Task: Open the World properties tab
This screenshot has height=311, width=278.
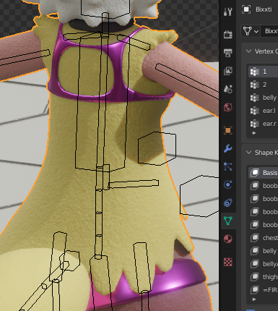Action: click(227, 107)
